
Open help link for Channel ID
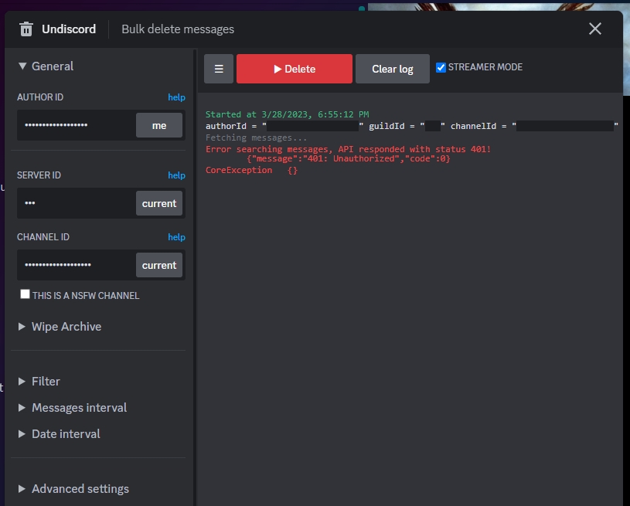point(176,237)
